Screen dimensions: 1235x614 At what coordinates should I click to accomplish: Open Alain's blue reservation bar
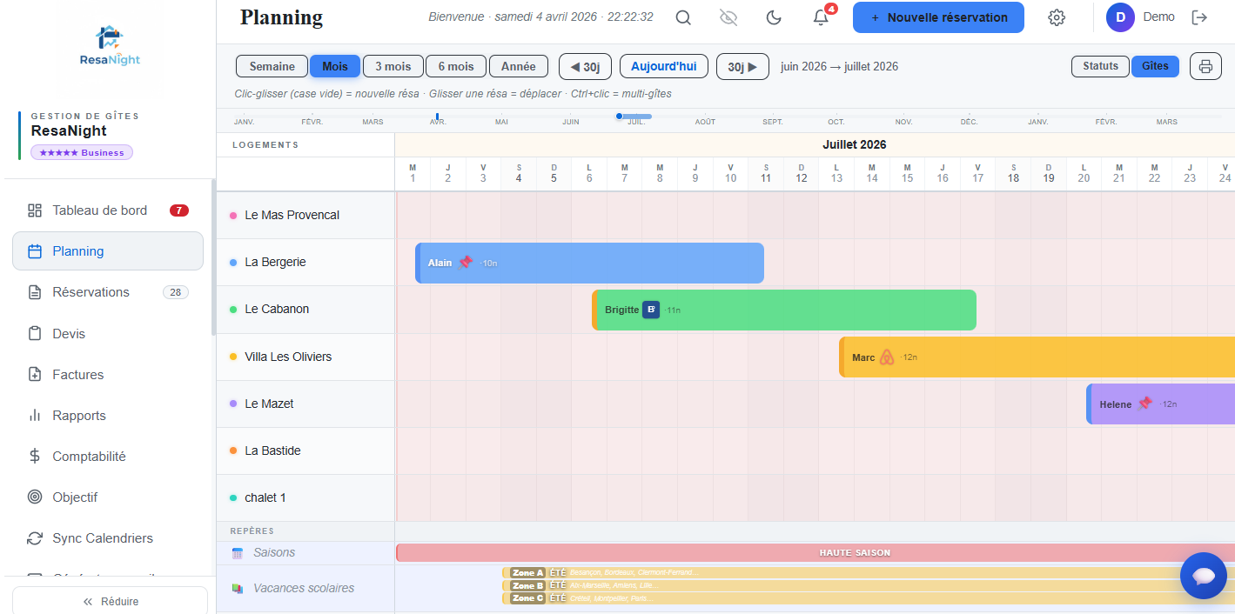point(589,263)
